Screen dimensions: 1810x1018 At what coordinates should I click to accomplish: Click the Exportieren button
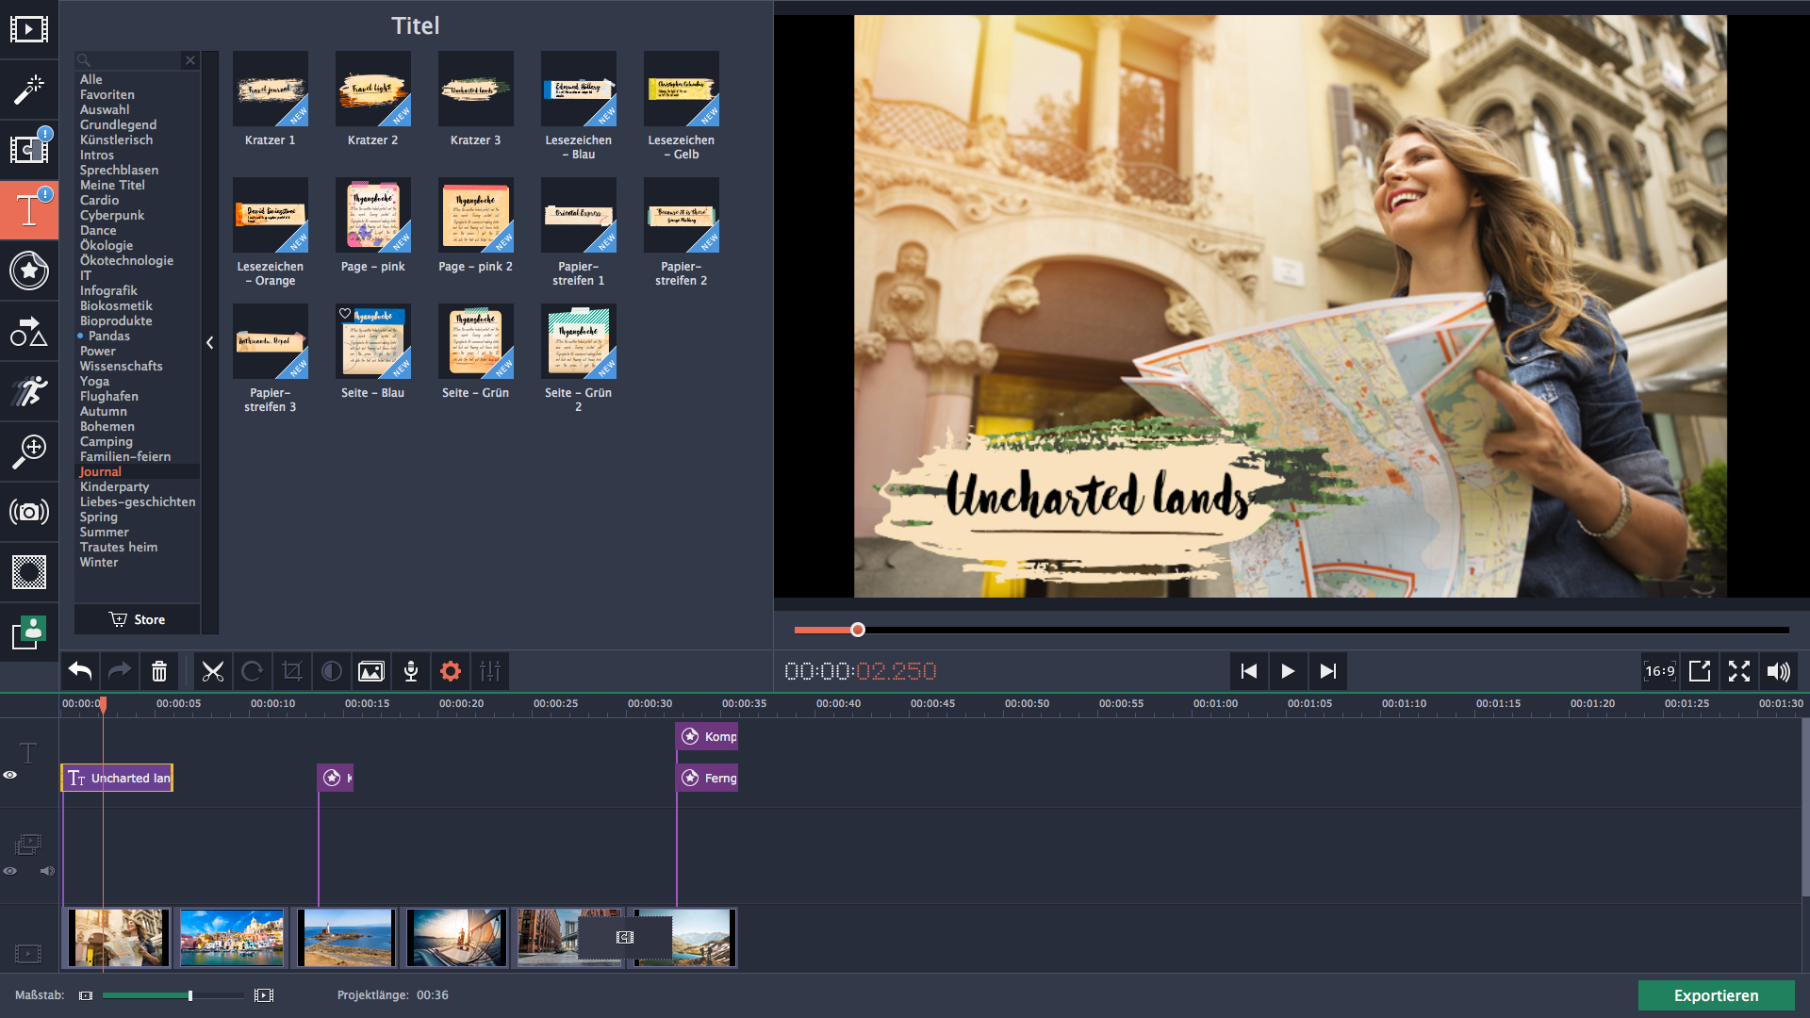click(1715, 995)
